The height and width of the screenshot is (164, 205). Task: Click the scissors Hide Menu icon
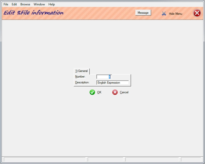click(x=164, y=13)
